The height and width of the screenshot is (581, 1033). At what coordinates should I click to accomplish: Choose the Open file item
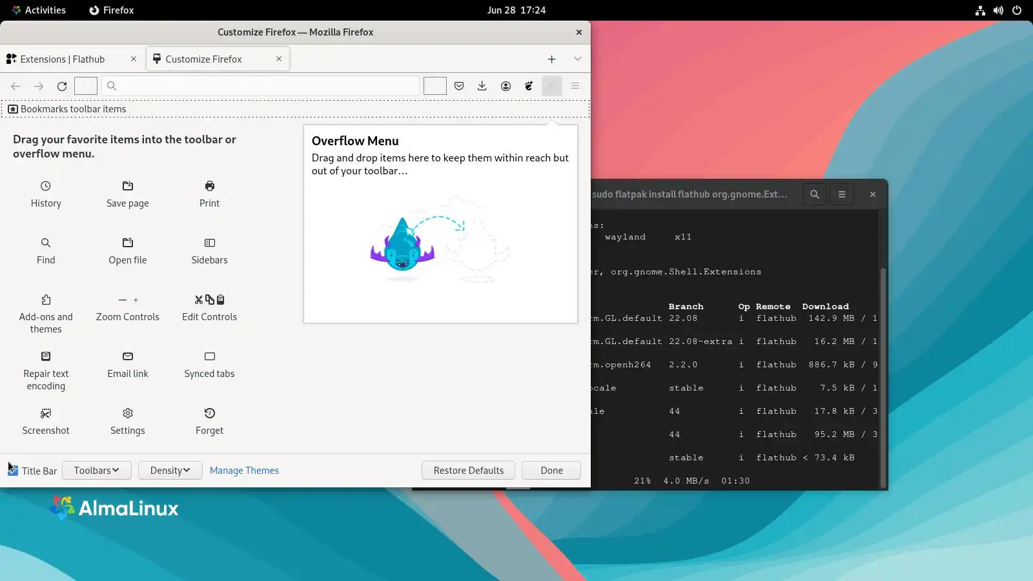coord(128,251)
